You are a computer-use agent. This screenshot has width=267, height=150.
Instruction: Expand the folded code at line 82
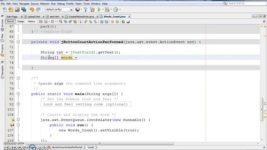[18, 104]
